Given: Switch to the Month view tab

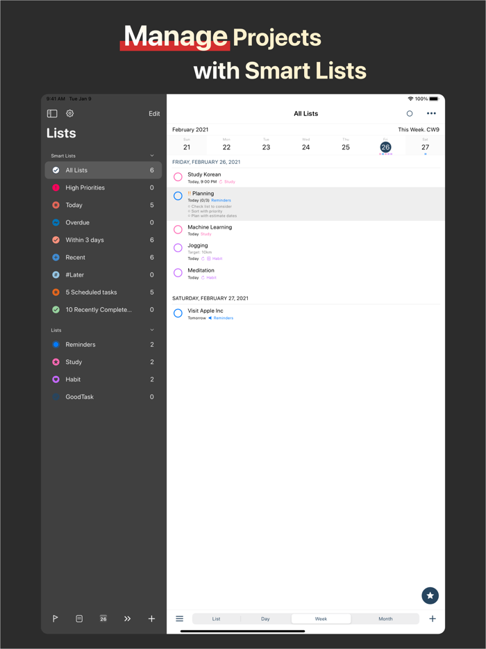Looking at the screenshot, I should click(x=385, y=619).
